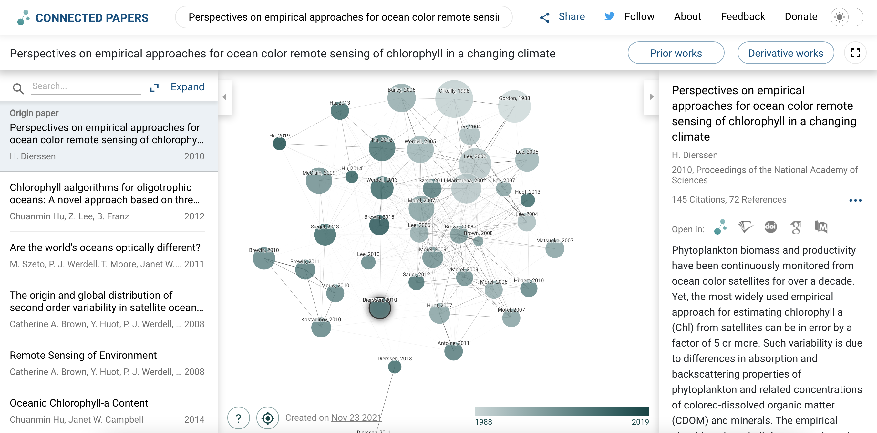Collapse the right details panel
Image resolution: width=877 pixels, height=433 pixels.
[x=651, y=97]
